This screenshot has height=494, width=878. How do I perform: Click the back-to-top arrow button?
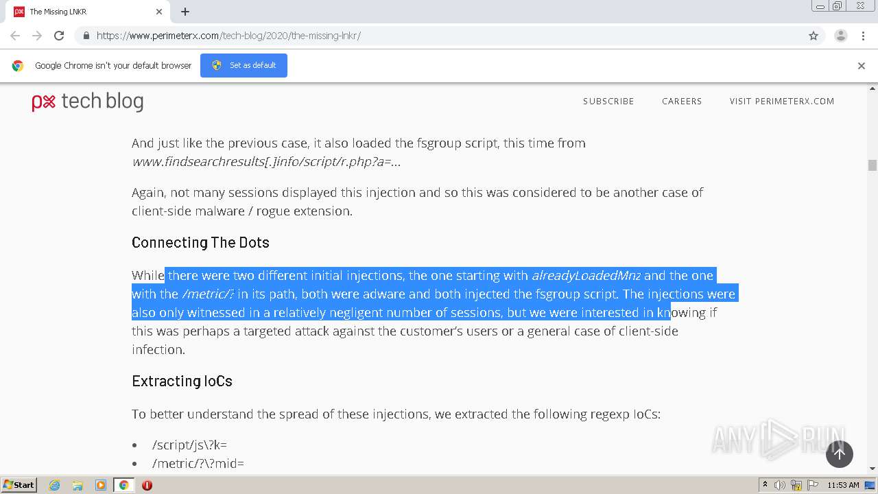click(839, 454)
